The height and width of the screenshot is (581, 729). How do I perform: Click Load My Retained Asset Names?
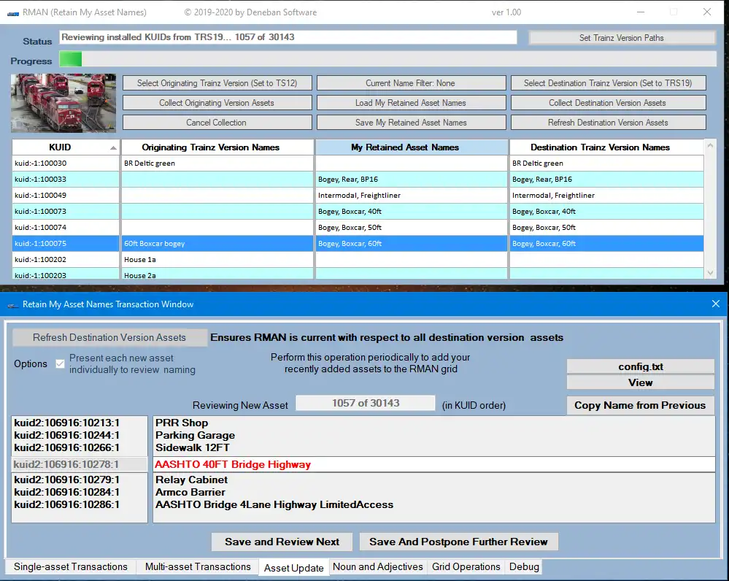pyautogui.click(x=411, y=103)
